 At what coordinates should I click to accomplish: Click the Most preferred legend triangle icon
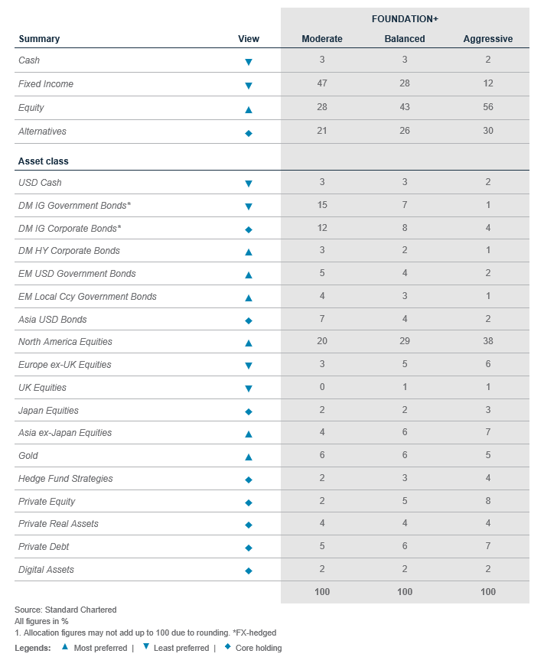[x=66, y=647]
